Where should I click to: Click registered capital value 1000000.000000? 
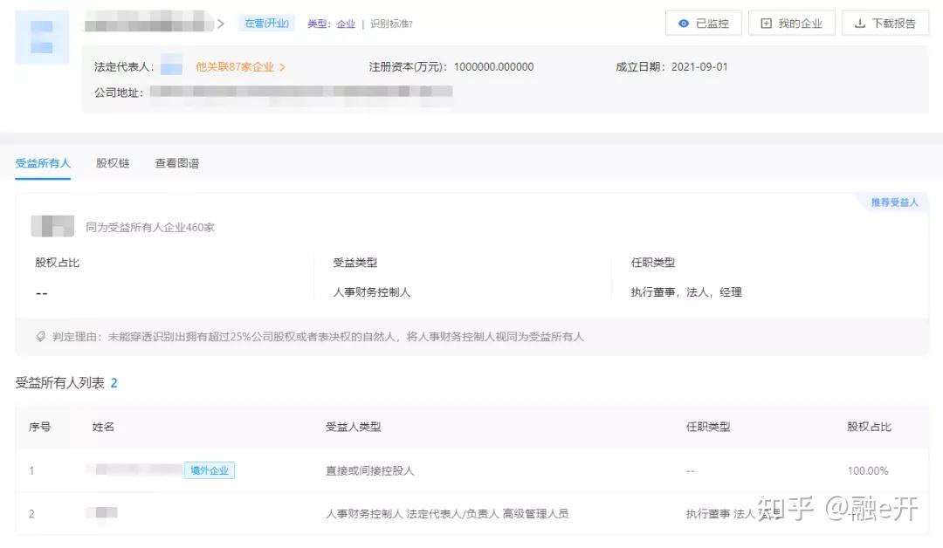[493, 66]
